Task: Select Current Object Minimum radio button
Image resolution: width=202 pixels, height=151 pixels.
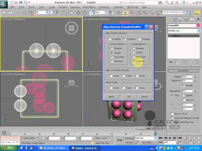Action: click(112, 48)
